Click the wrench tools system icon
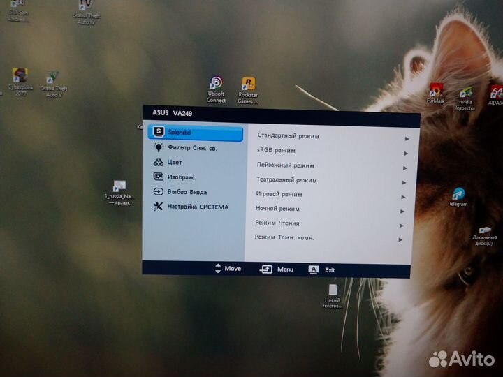Image resolution: width=503 pixels, height=377 pixels. click(x=158, y=206)
